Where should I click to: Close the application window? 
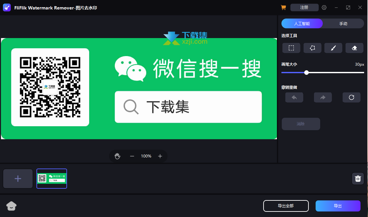click(x=360, y=7)
